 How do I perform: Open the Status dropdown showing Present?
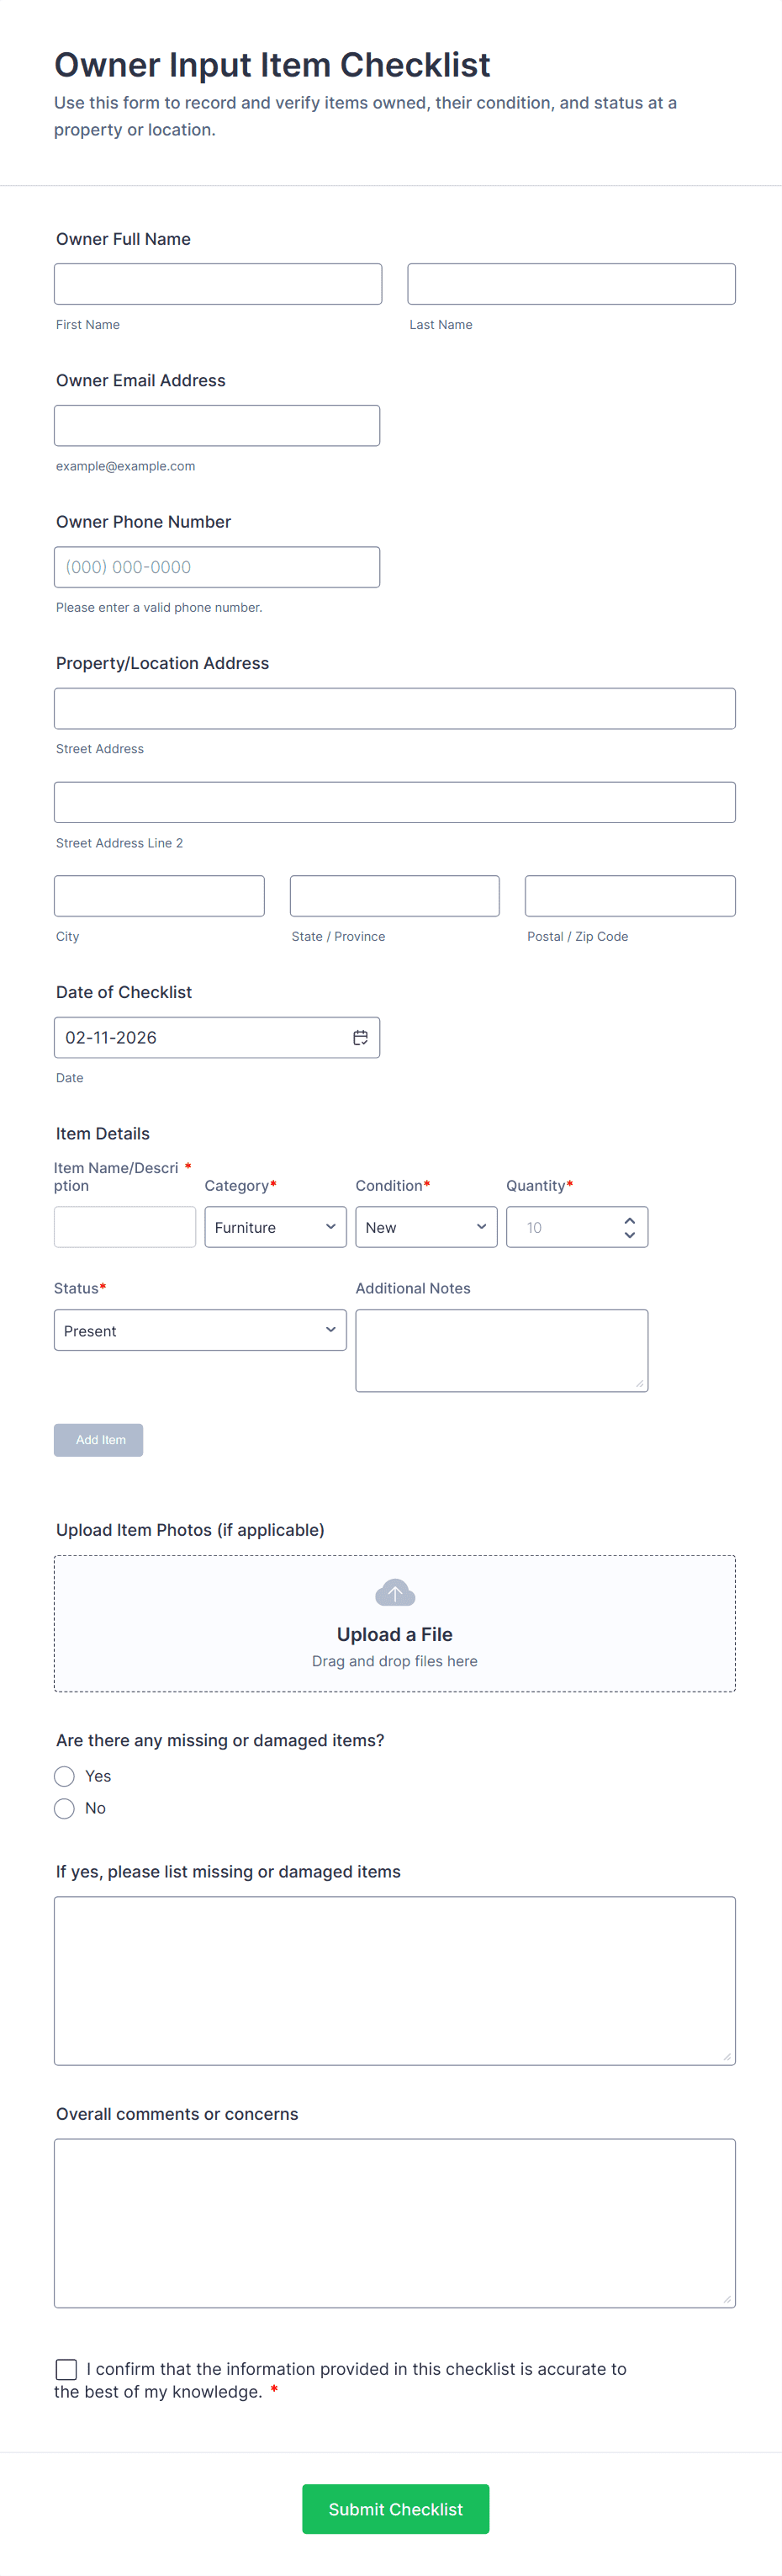(x=200, y=1330)
